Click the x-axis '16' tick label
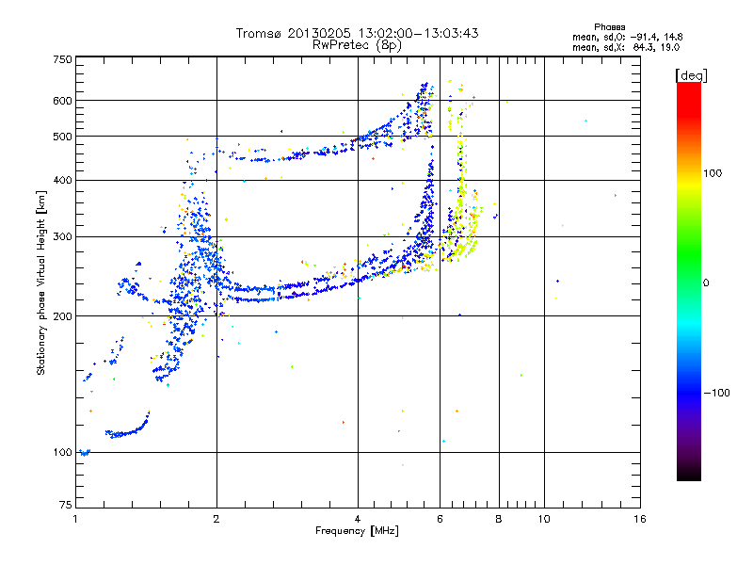 coord(640,519)
